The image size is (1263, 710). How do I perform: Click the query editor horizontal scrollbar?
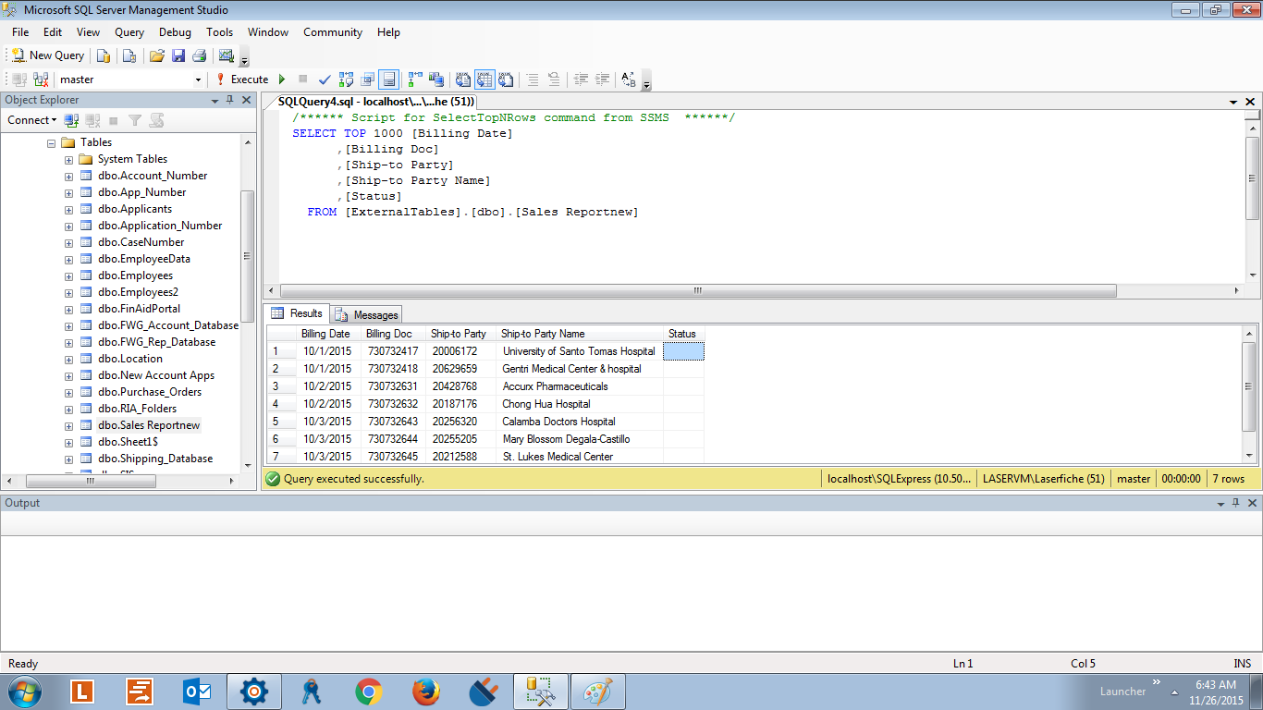pos(697,290)
